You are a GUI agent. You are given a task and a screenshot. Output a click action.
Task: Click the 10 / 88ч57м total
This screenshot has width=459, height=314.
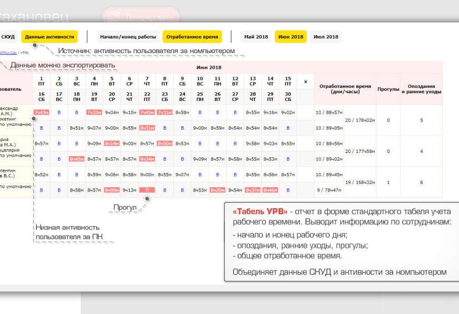tap(329, 113)
